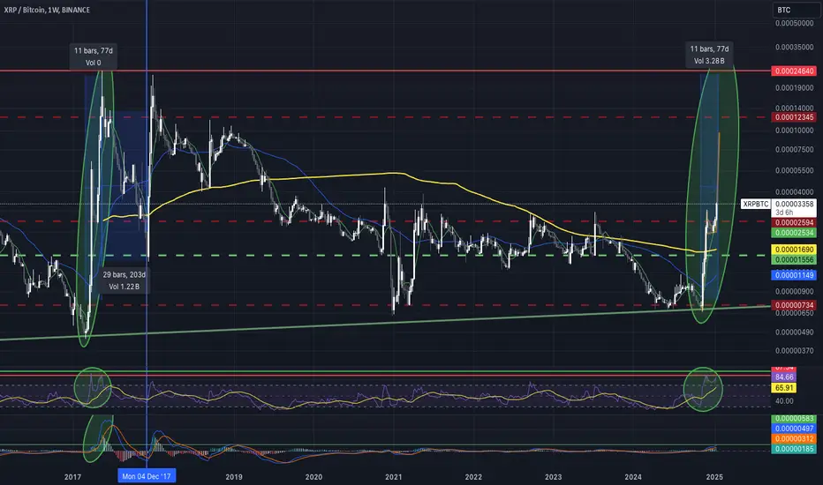The height and width of the screenshot is (485, 823).
Task: Click the 2021 year on time axis
Action: pyautogui.click(x=393, y=476)
